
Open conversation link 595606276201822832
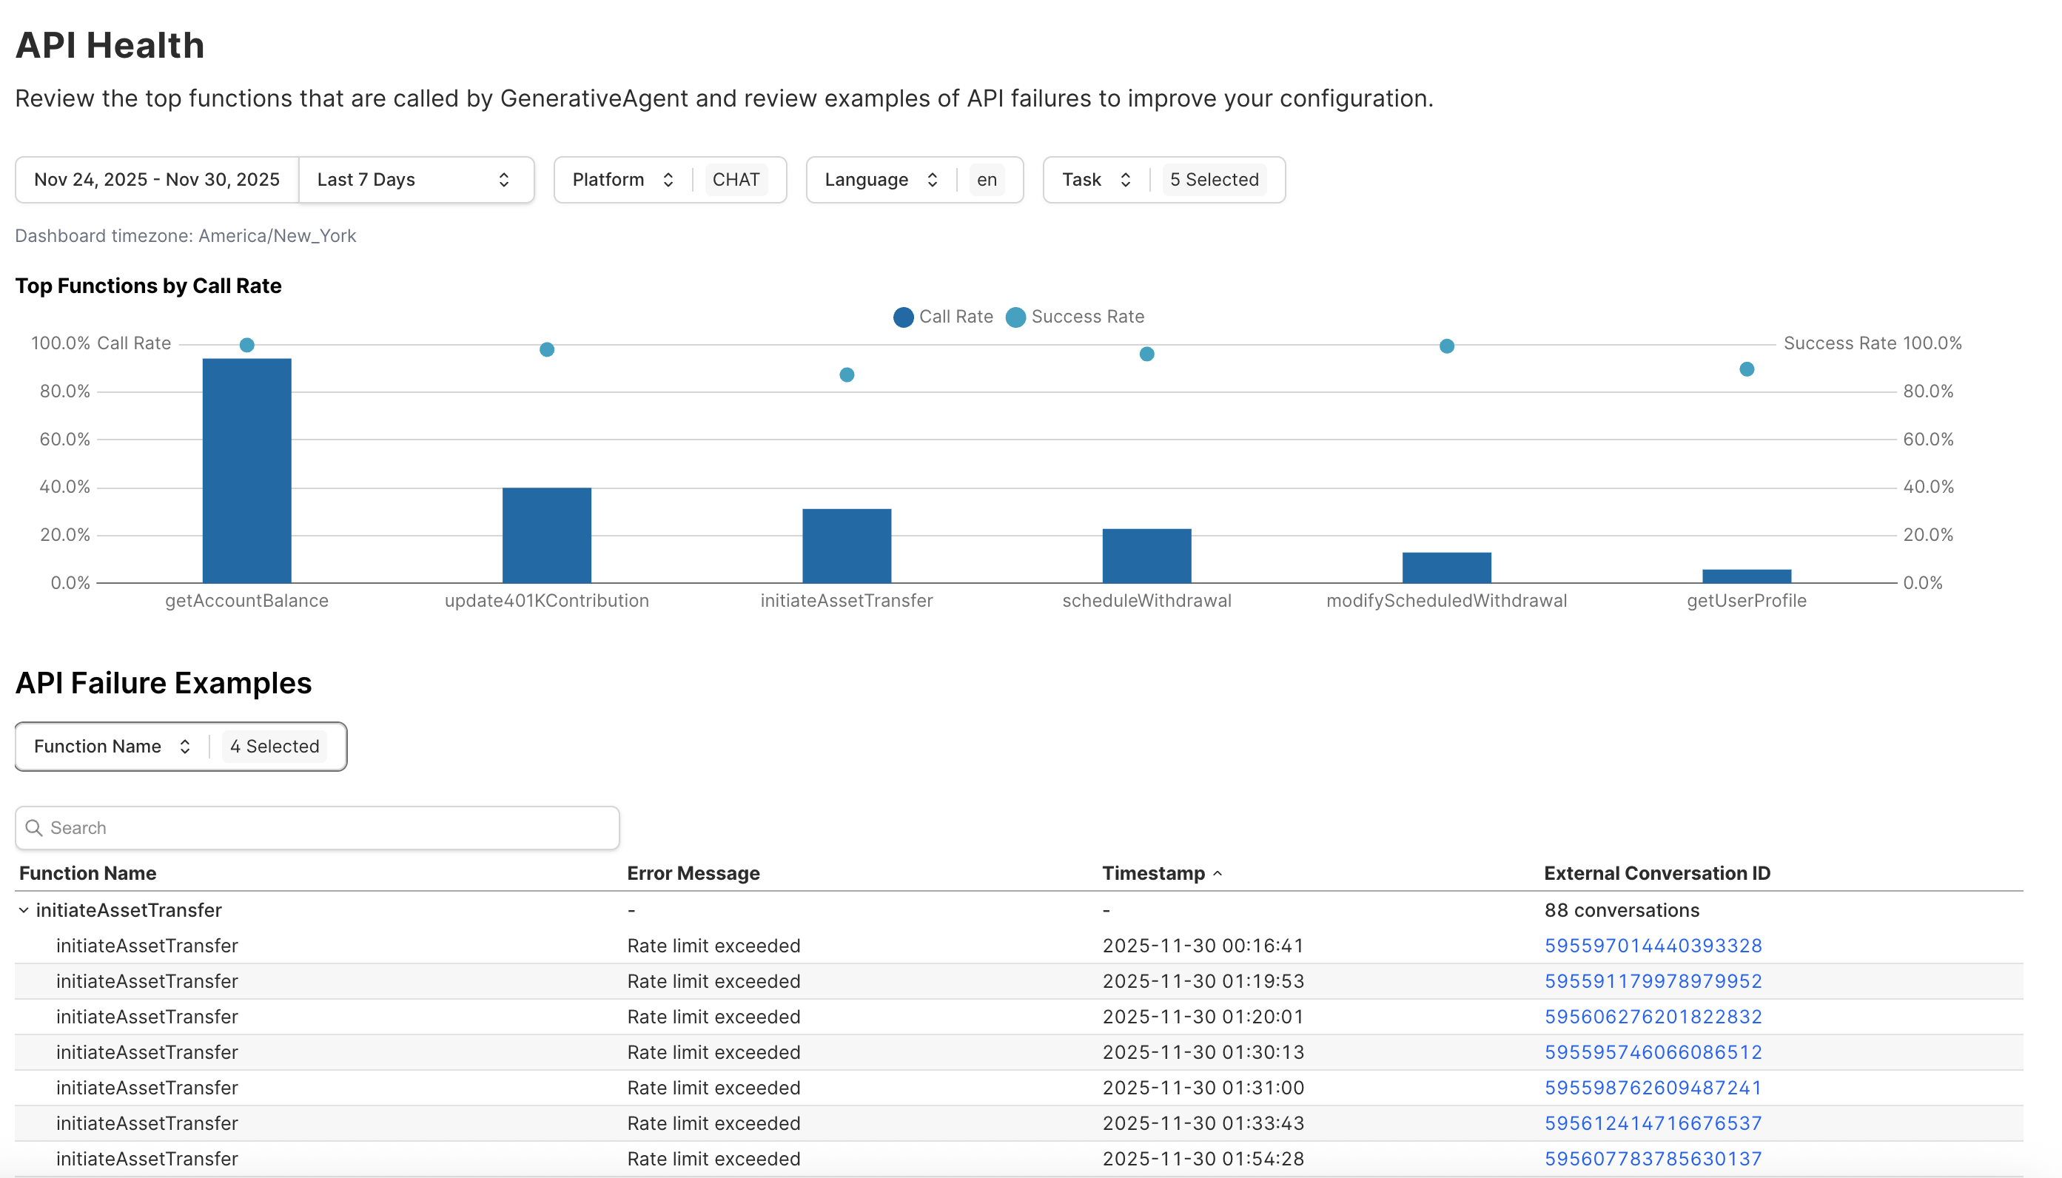(x=1653, y=1017)
